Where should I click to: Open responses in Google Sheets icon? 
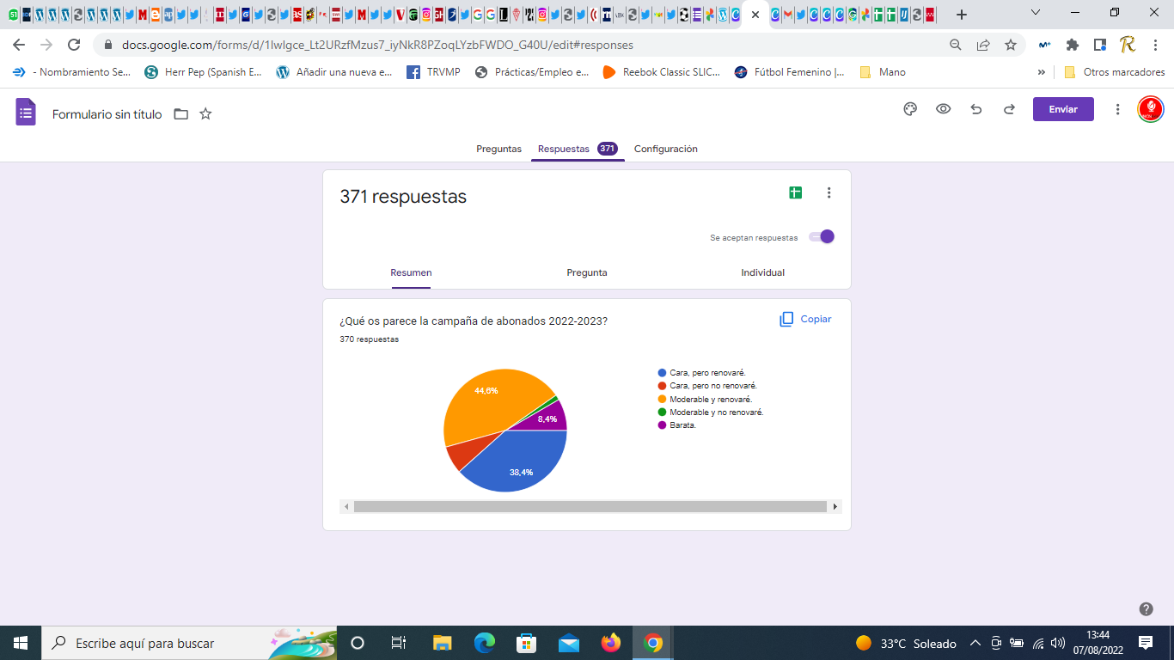point(795,193)
